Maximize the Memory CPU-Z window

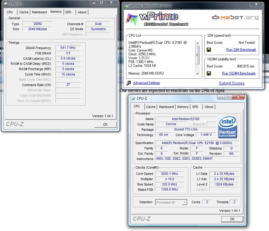coord(101,3)
